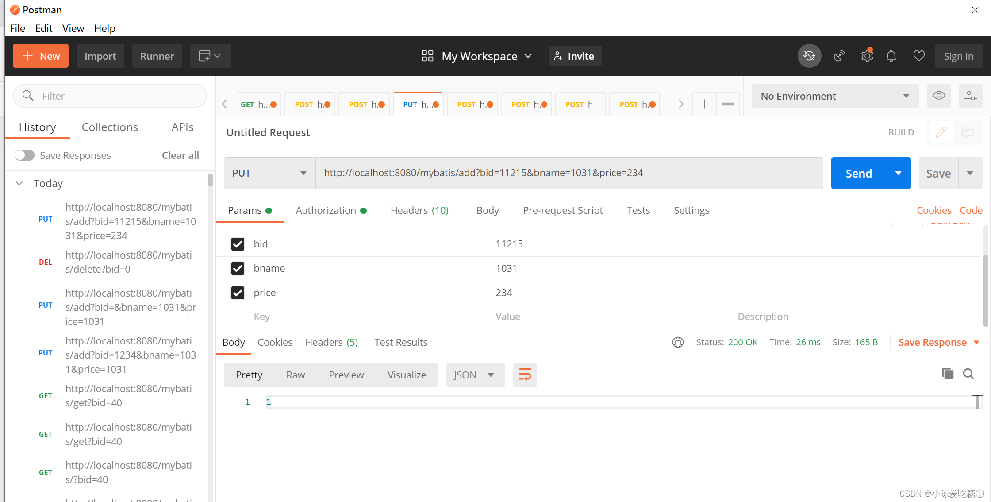Viewport: 991px width, 502px height.
Task: Click the wrap lines icon in response
Action: tap(525, 375)
